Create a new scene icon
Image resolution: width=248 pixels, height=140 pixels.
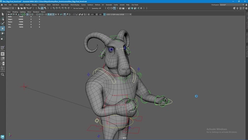click(x=19, y=8)
